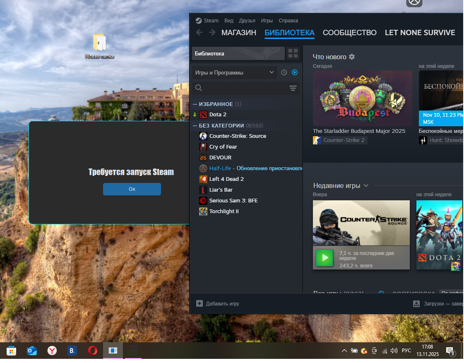Switch to the МАГАЗИН tab

(239, 33)
